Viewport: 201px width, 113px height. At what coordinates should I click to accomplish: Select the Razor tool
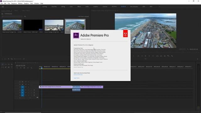coord(12,64)
